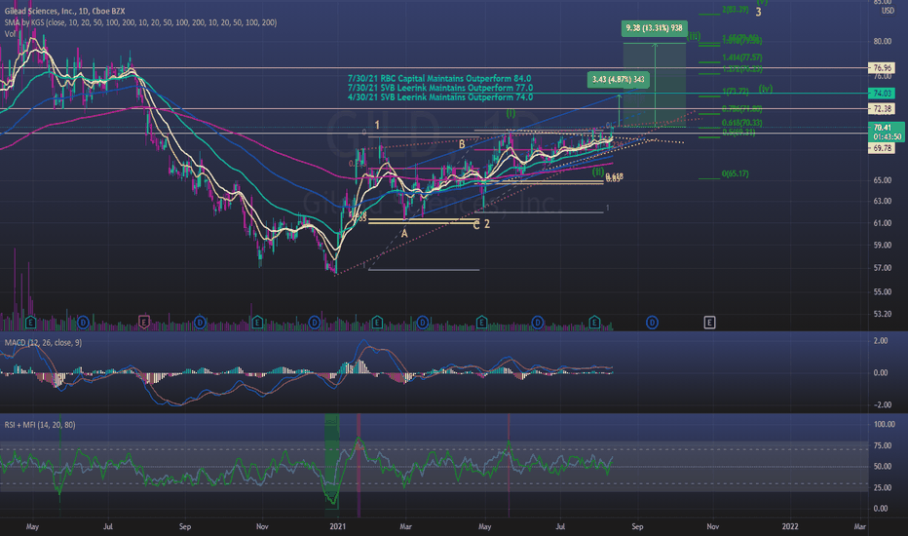The image size is (908, 536).
Task: Select the SMA by KGS indicator legend
Action: tap(140, 22)
